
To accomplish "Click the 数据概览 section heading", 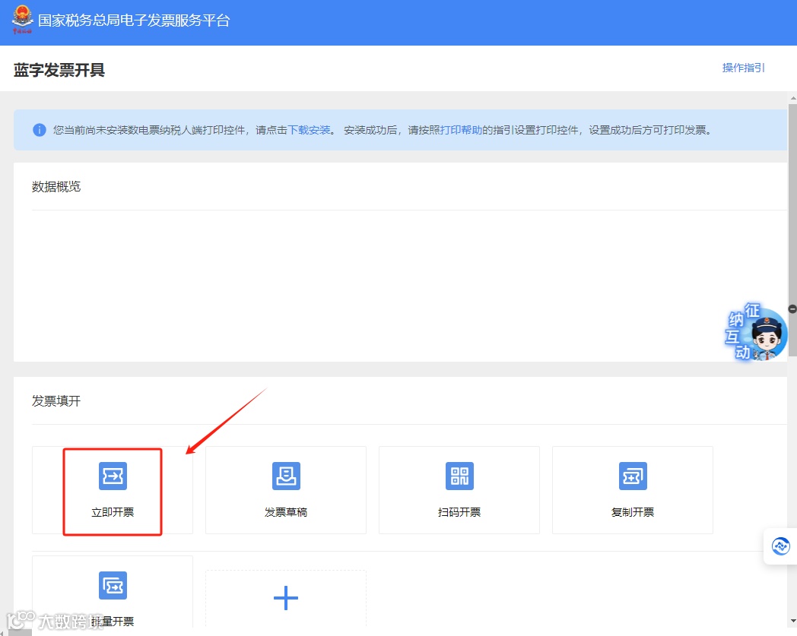I will (56, 187).
